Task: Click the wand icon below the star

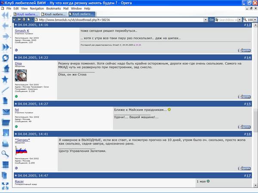Action: coord(6,90)
